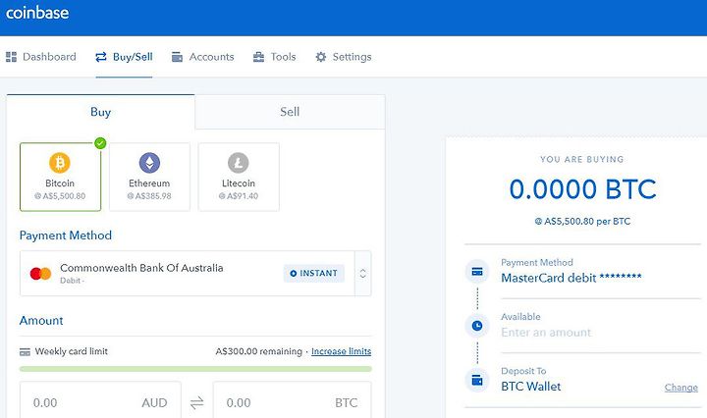This screenshot has width=707, height=418.
Task: Click the orange Bitcoin coin icon
Action: click(60, 163)
